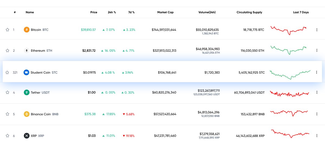Click Binance Coin 7d change 5.68%
325x151 pixels.
[x=129, y=114]
